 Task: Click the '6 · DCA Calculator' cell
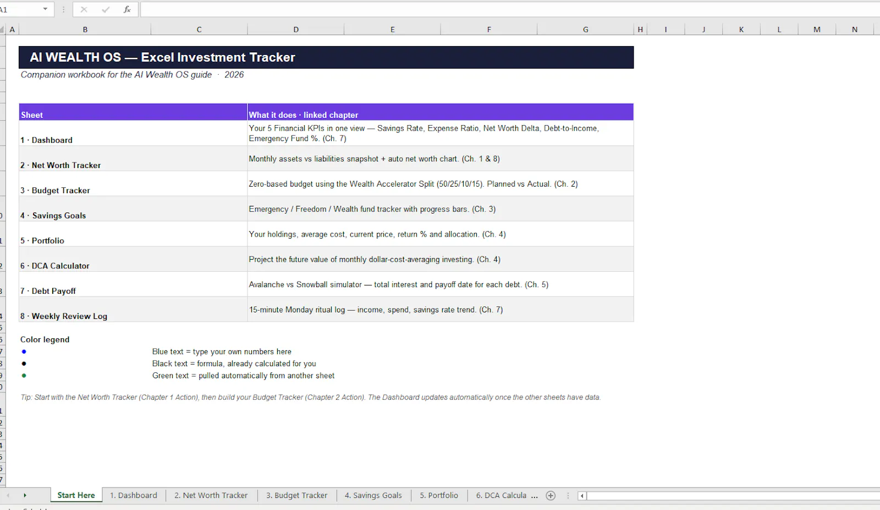point(133,259)
